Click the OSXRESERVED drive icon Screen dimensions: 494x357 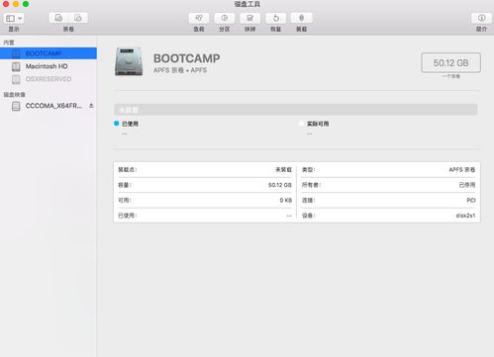click(16, 79)
